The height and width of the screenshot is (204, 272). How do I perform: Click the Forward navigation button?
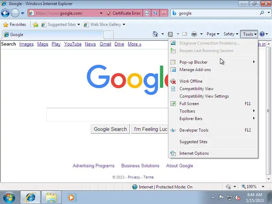15,13
